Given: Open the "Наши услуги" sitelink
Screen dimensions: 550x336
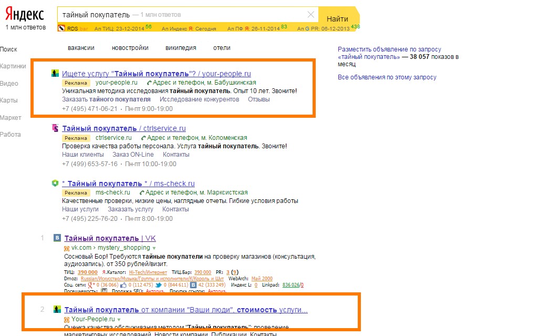Looking at the screenshot, I should (x=80, y=209).
